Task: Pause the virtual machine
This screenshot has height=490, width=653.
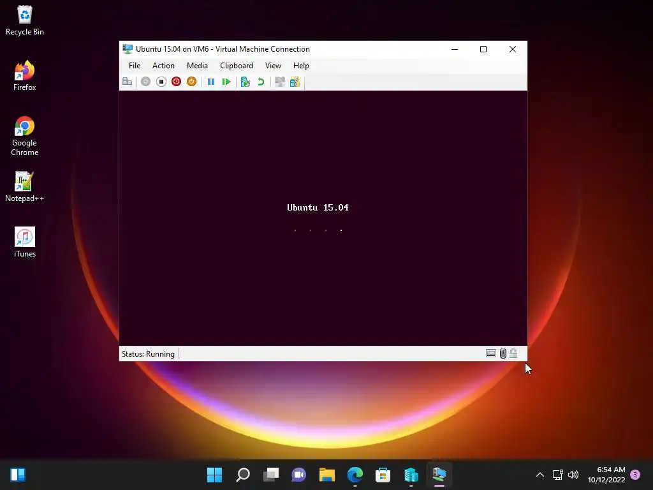Action: click(211, 82)
